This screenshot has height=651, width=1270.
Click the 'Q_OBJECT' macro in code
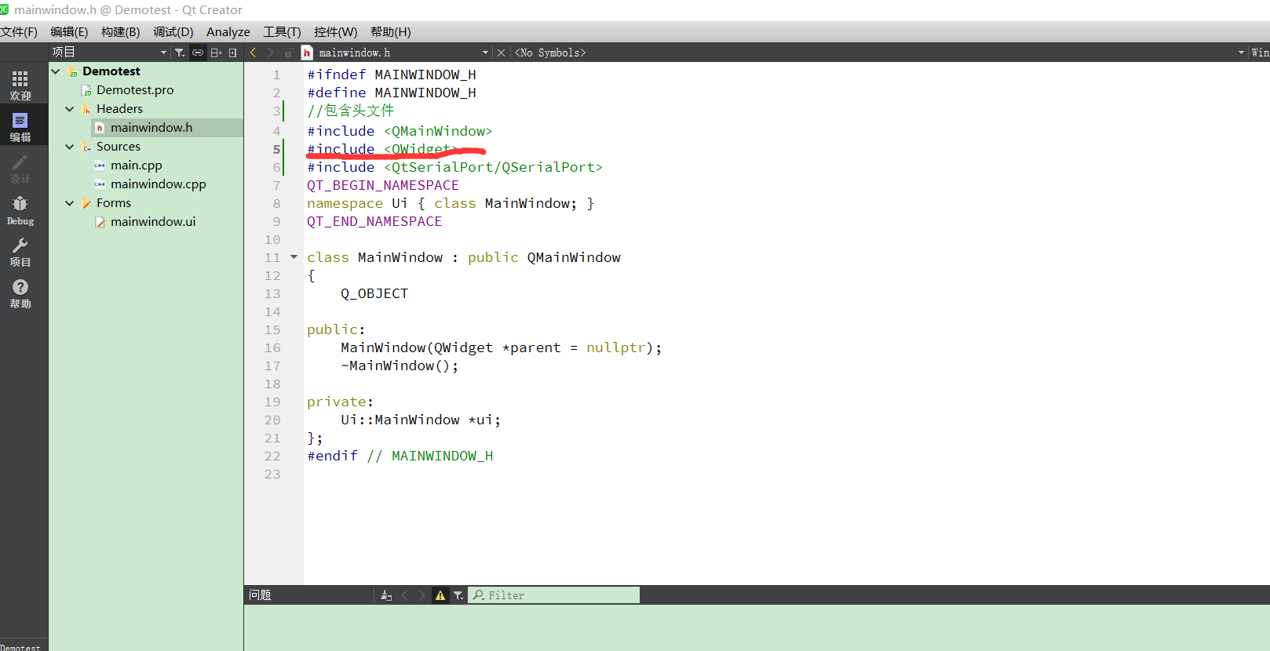(374, 293)
